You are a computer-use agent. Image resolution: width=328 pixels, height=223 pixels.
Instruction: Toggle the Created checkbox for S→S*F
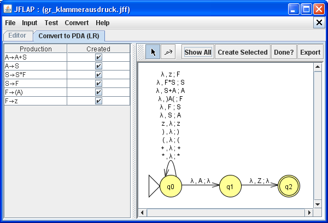tap(98, 74)
